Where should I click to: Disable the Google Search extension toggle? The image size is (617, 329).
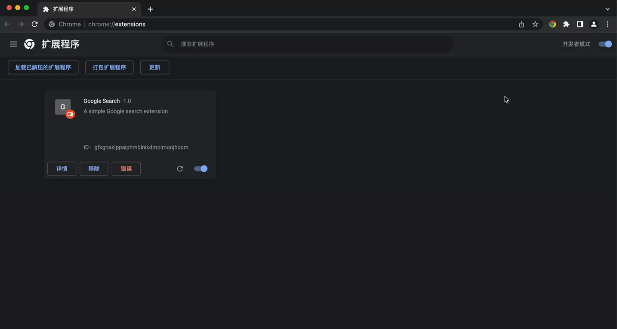(x=201, y=169)
